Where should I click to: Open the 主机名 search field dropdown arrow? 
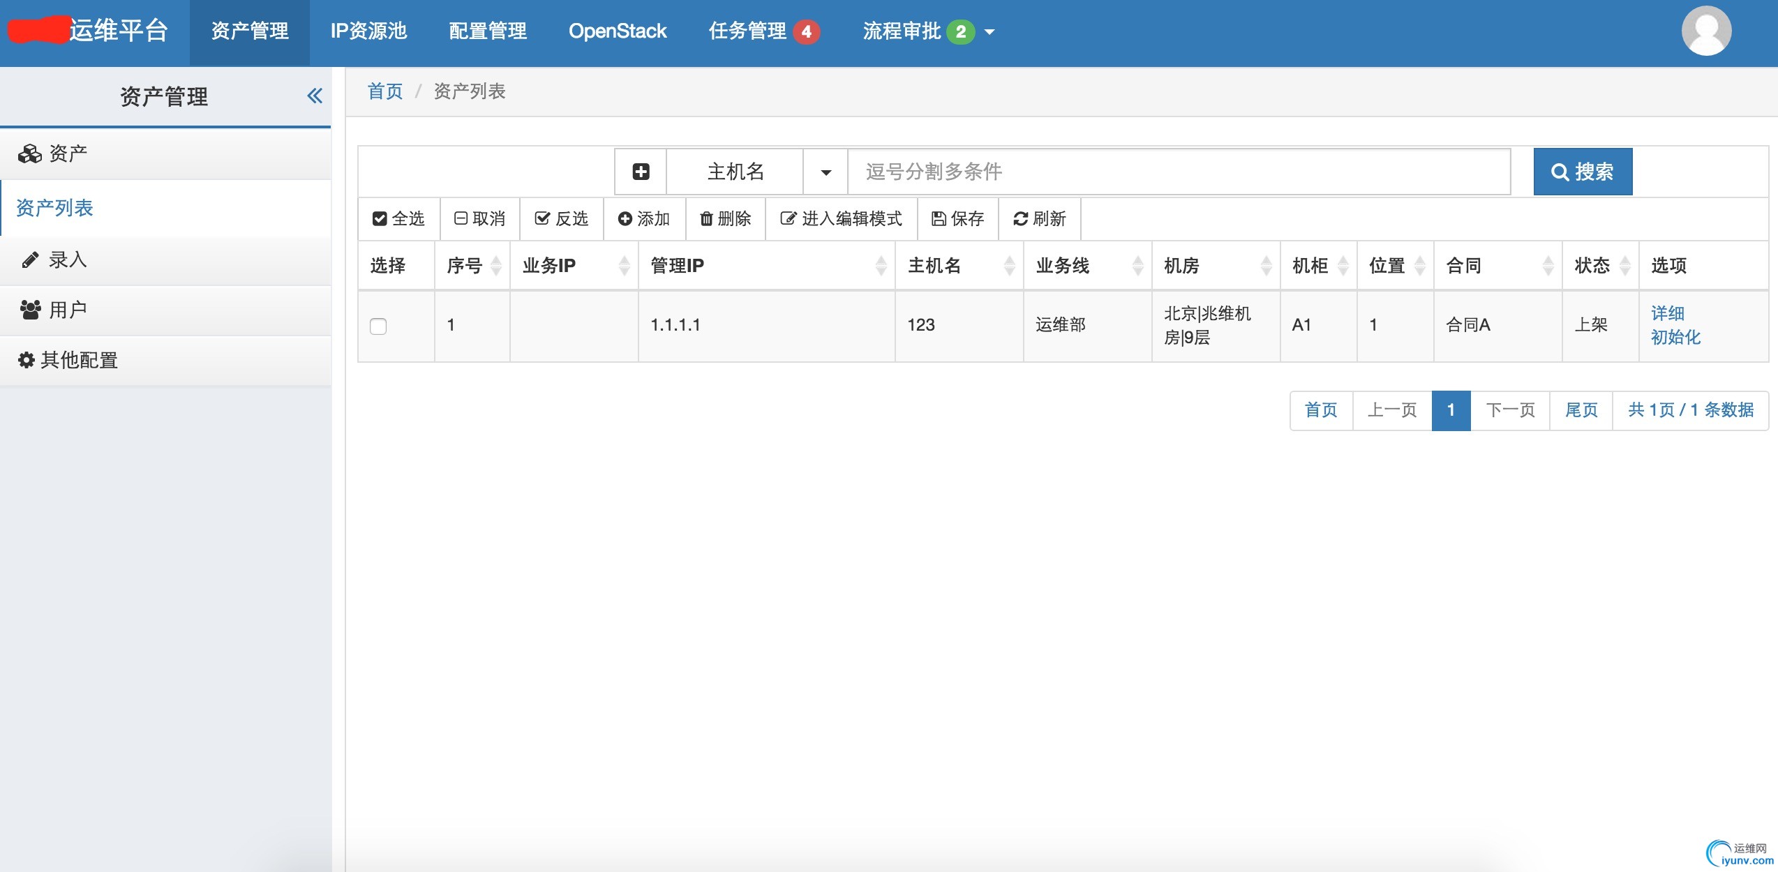click(825, 172)
